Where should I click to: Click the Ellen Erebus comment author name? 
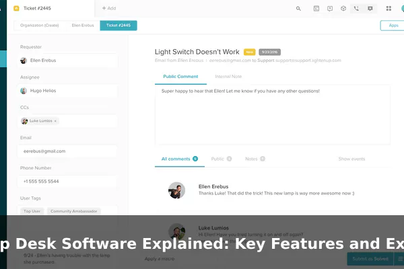(213, 186)
